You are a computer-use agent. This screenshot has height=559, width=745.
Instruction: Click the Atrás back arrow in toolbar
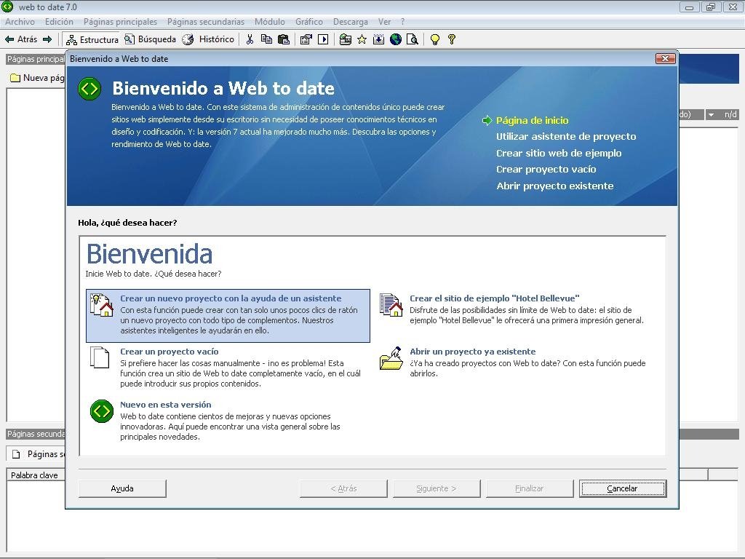[21, 39]
